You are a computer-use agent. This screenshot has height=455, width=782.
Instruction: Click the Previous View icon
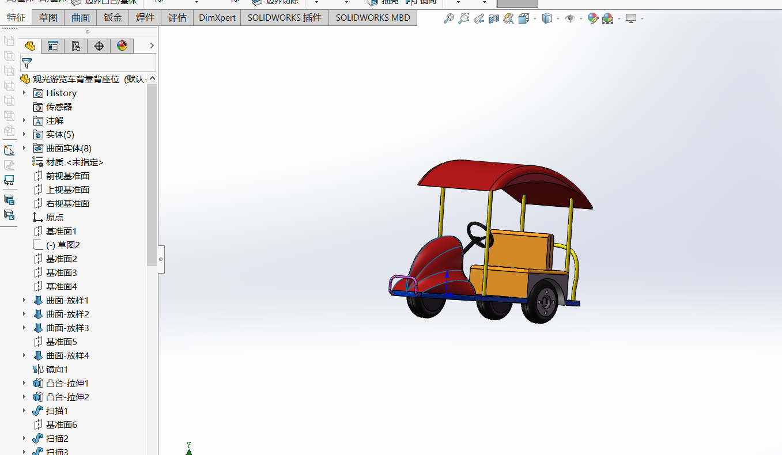(x=479, y=18)
